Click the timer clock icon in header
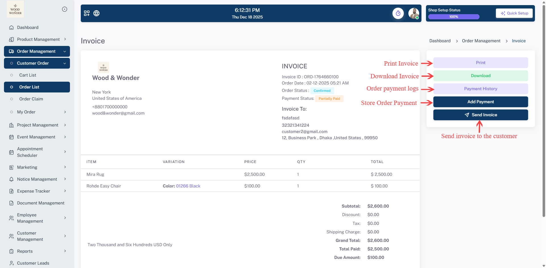This screenshot has height=268, width=546. (x=398, y=13)
